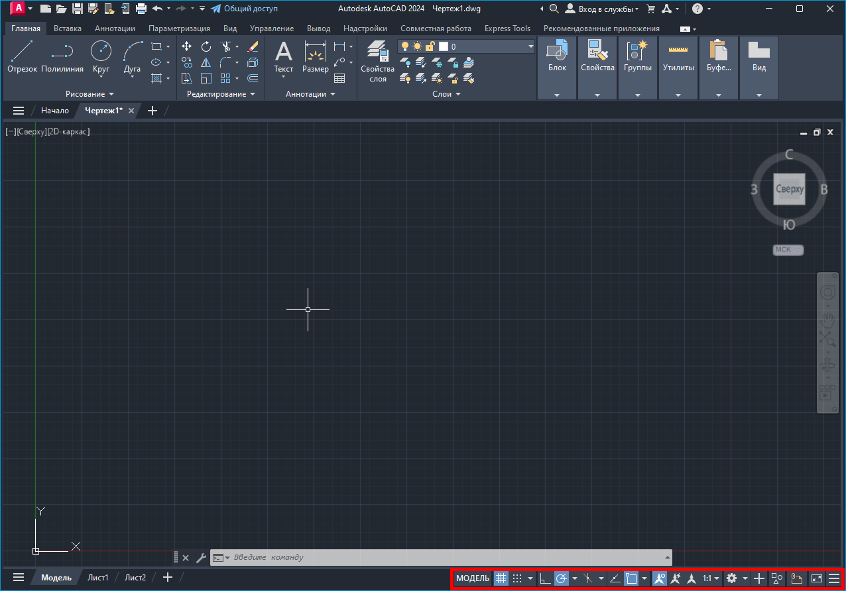Activate the Move tool icon
The height and width of the screenshot is (591, 846).
[x=187, y=46]
